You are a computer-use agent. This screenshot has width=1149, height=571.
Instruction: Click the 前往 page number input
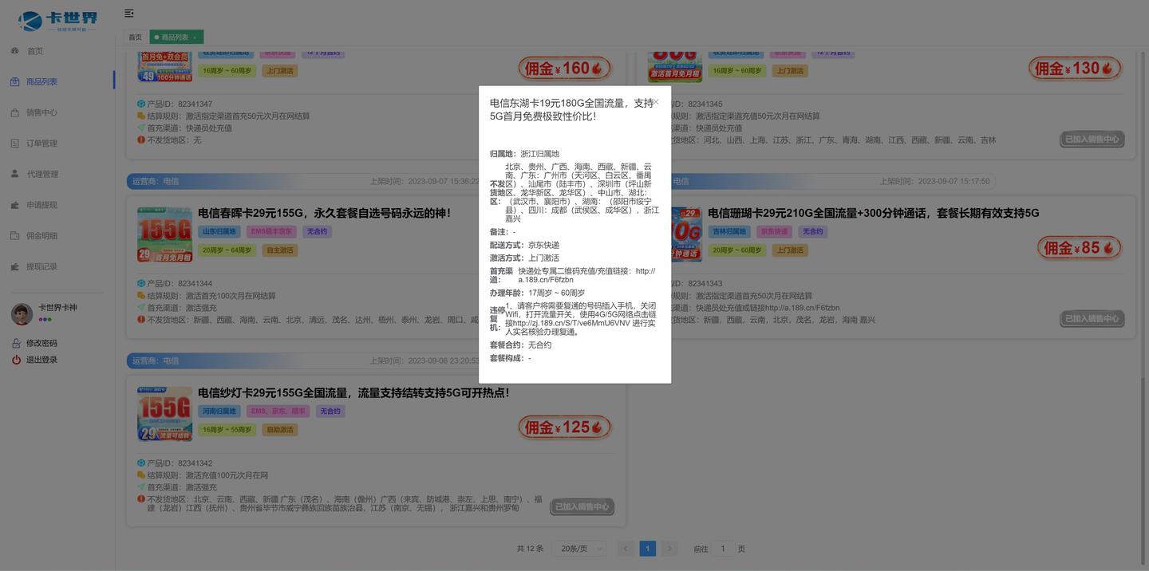point(723,549)
